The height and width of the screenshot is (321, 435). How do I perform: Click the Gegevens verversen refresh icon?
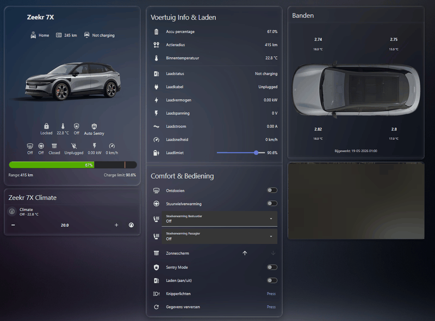point(157,307)
